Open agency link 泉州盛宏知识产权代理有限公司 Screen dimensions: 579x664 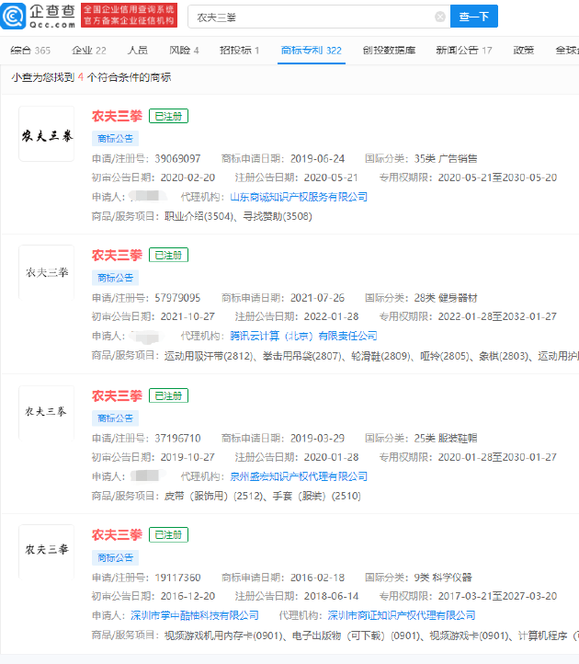coord(299,476)
